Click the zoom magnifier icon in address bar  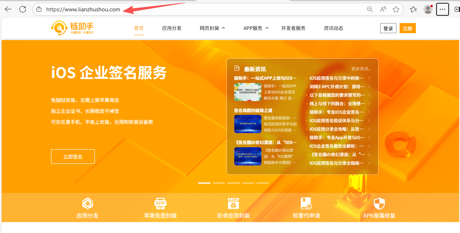click(370, 9)
